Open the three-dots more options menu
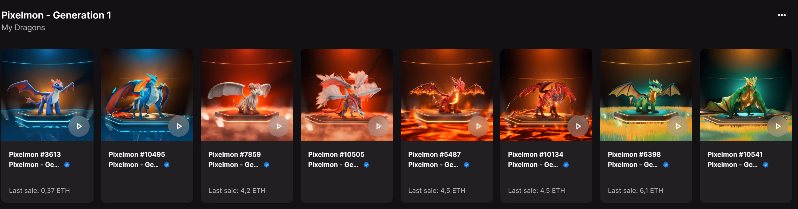 tap(781, 15)
